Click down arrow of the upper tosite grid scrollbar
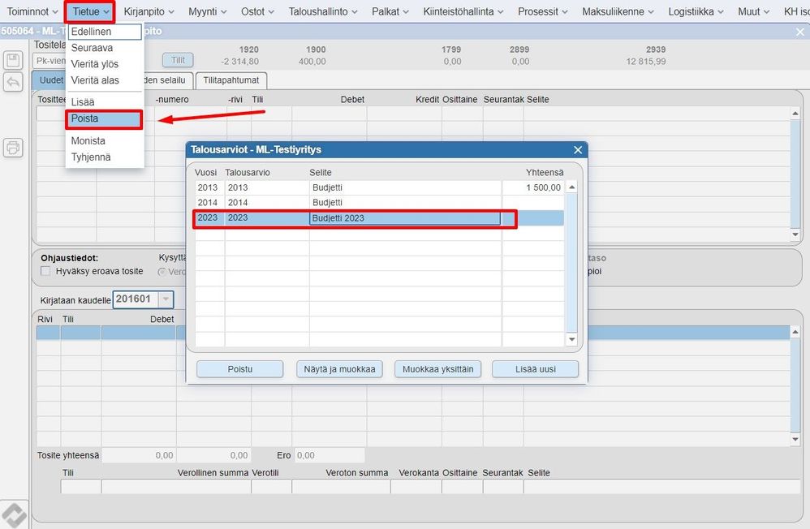Screen dimensions: 810x529 tap(795, 234)
